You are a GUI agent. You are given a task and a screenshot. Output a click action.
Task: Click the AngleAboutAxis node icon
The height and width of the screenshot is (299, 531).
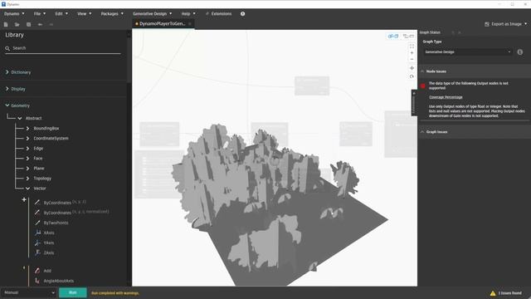(37, 281)
